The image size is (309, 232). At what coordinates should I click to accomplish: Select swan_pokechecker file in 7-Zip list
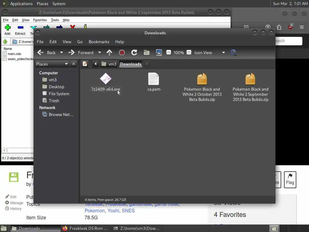(18, 59)
